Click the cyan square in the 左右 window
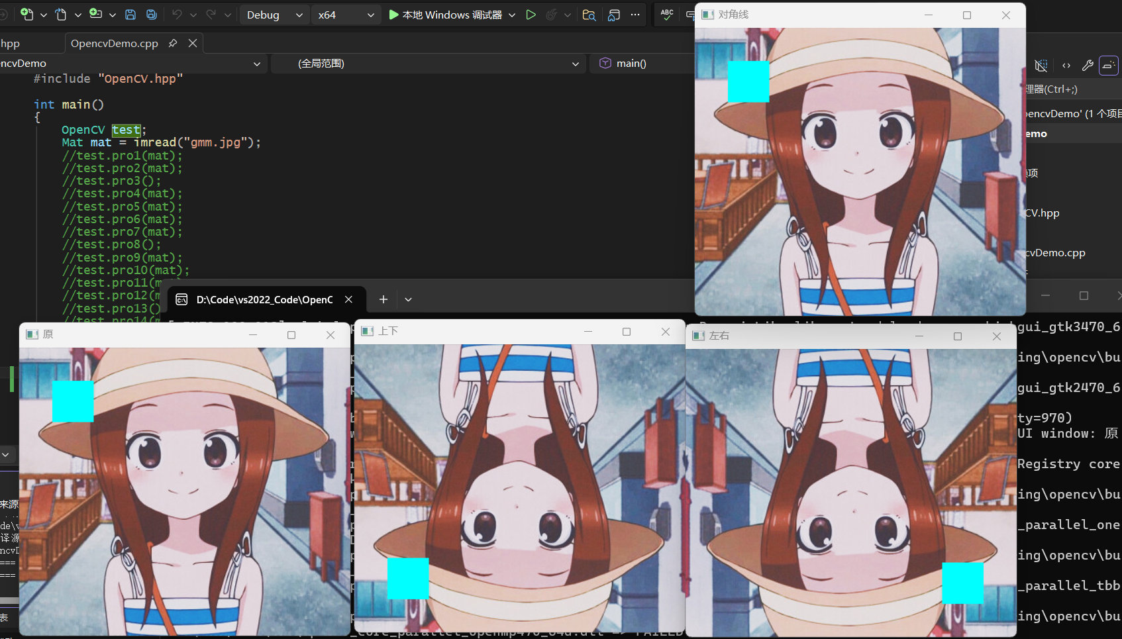The width and height of the screenshot is (1122, 639). click(962, 583)
